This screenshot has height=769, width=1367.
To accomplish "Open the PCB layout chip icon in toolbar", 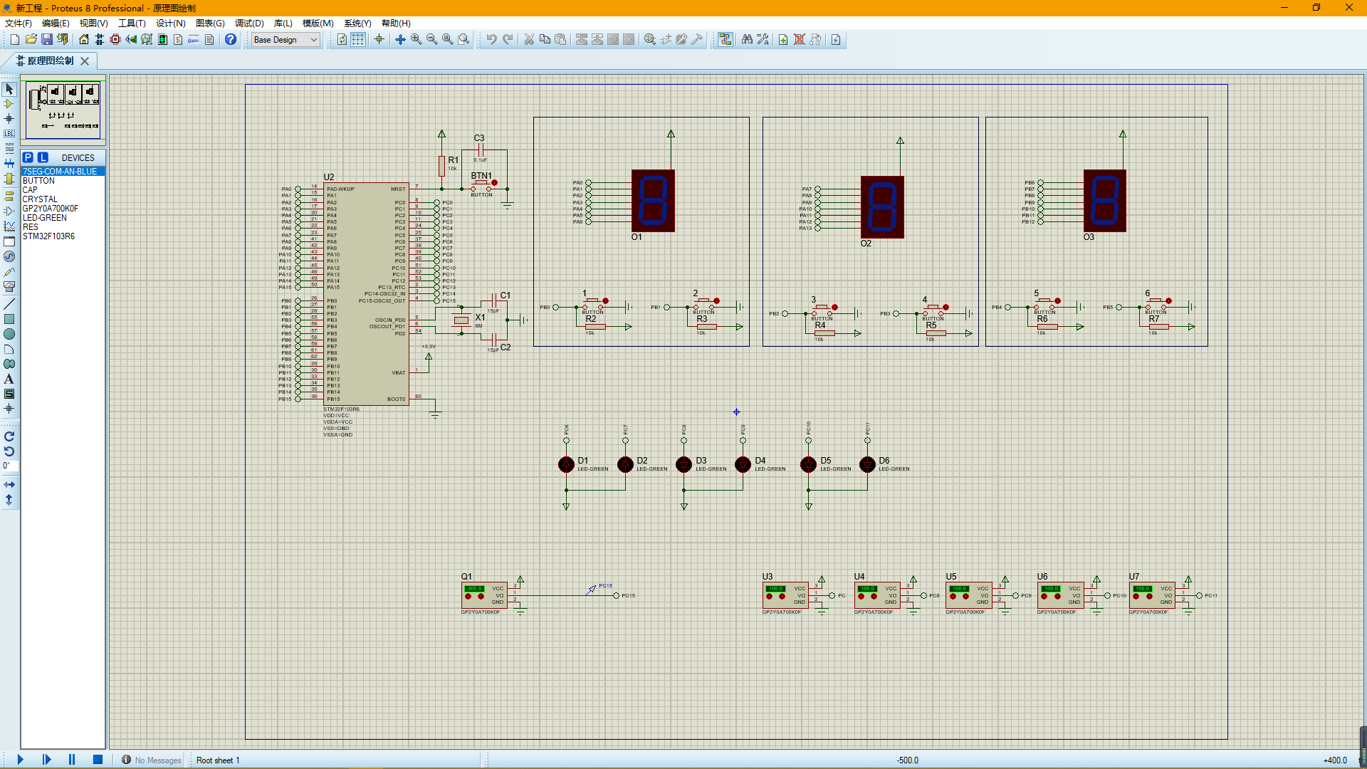I will (115, 40).
